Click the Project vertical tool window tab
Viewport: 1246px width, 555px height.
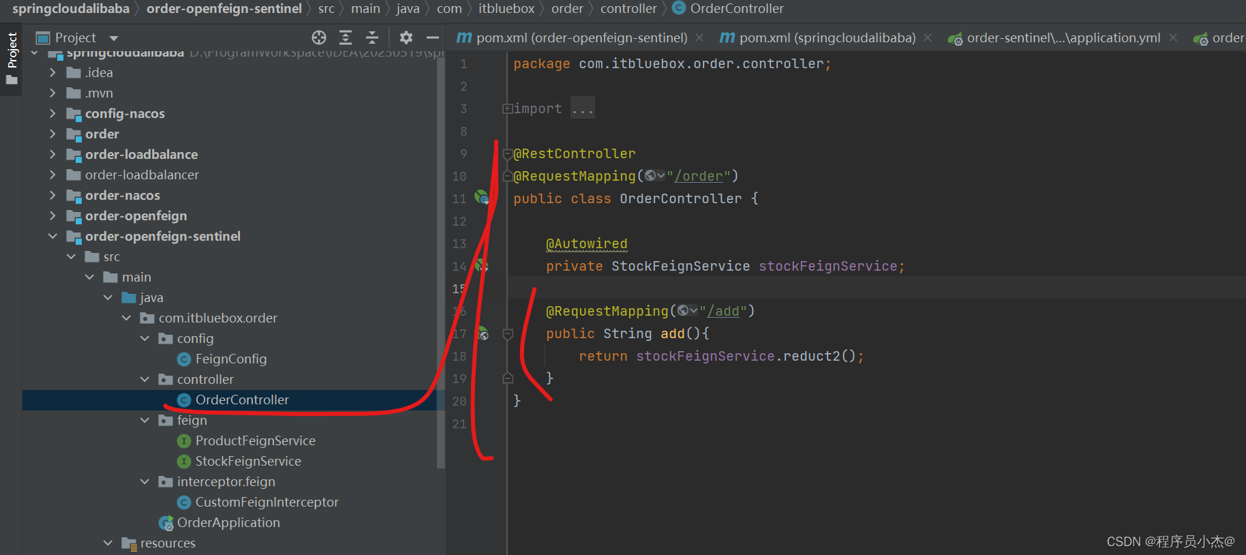pos(12,58)
